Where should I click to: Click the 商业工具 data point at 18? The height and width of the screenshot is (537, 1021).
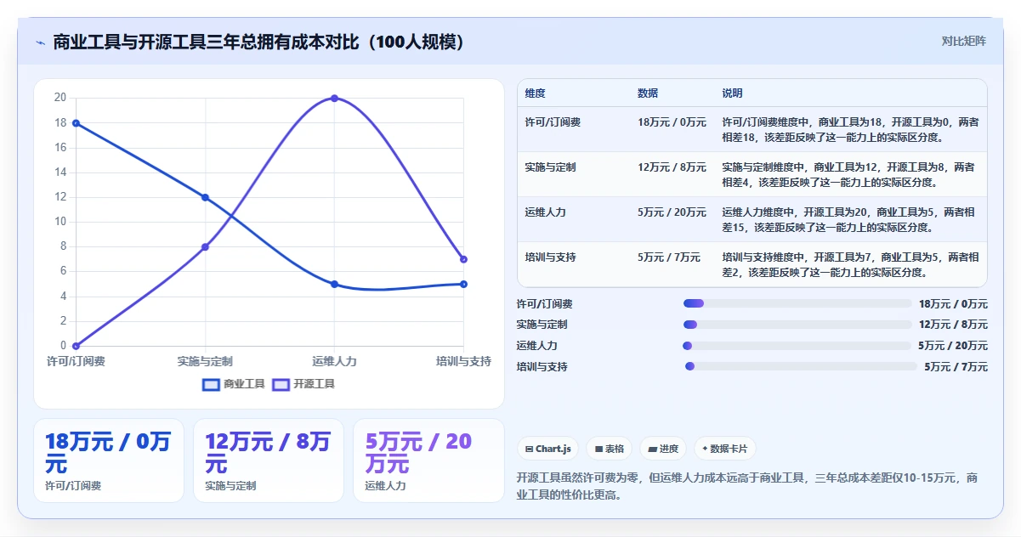[77, 123]
